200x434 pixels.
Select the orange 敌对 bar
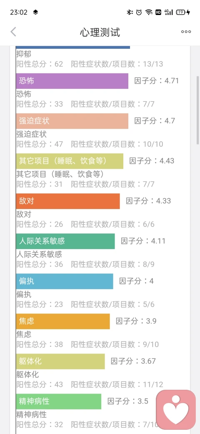tap(68, 201)
